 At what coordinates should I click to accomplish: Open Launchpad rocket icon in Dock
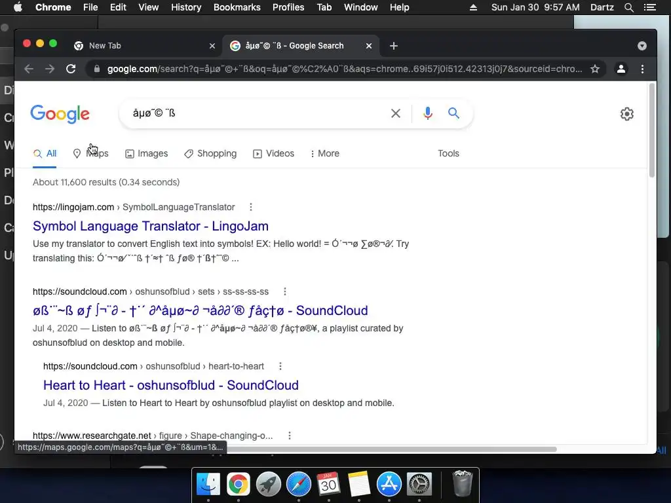coord(268,484)
